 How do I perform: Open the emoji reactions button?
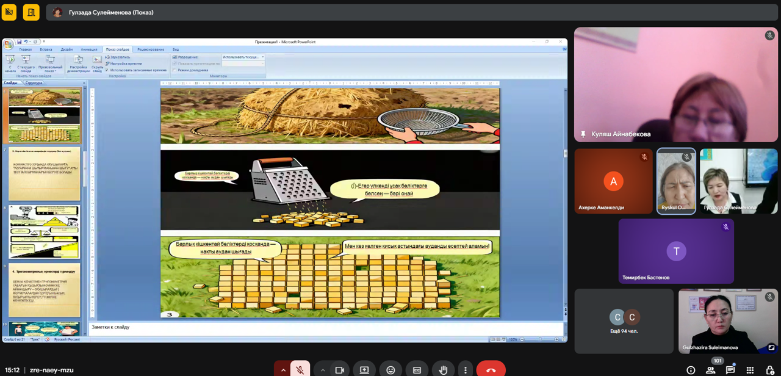(390, 370)
